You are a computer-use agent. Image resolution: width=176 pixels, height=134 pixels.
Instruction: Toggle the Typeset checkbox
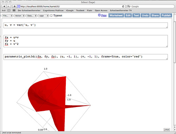pyautogui.click(x=51, y=15)
